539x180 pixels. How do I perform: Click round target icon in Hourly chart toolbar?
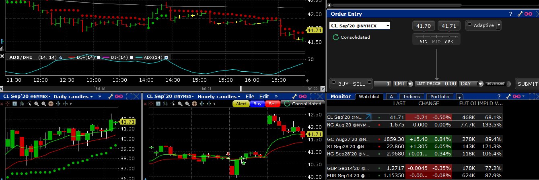(x=194, y=103)
